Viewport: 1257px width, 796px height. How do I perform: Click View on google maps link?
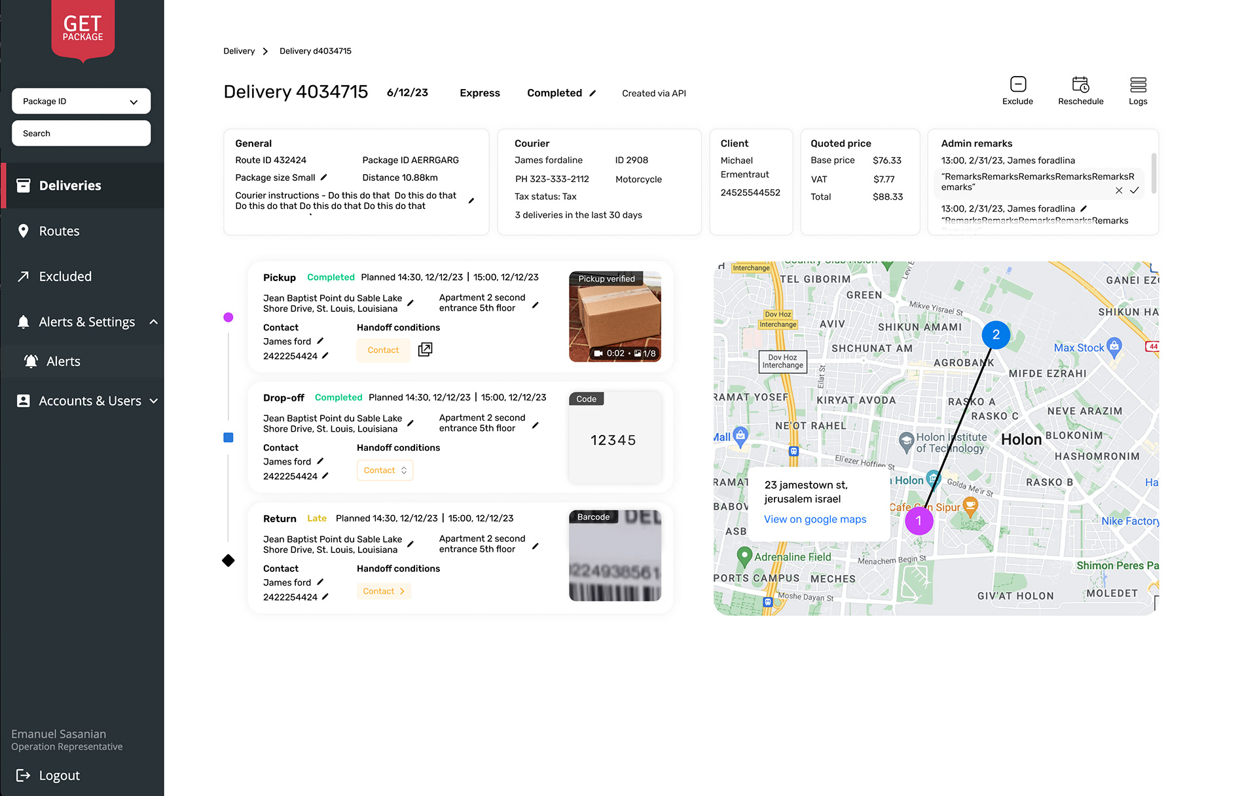pyautogui.click(x=815, y=520)
